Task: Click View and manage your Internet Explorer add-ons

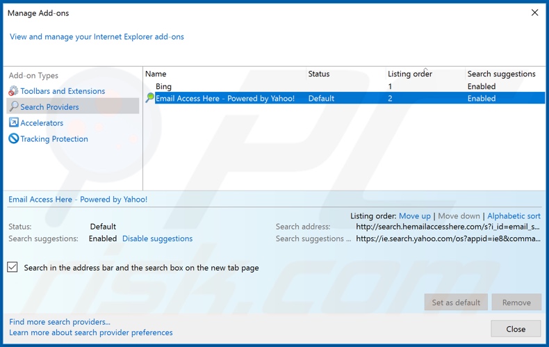Action: click(x=97, y=36)
